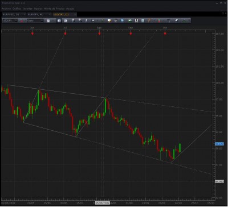Screen dimensions: 228x207
Task: Expand the arrow beside the candlestick icon
Action: click(164, 20)
